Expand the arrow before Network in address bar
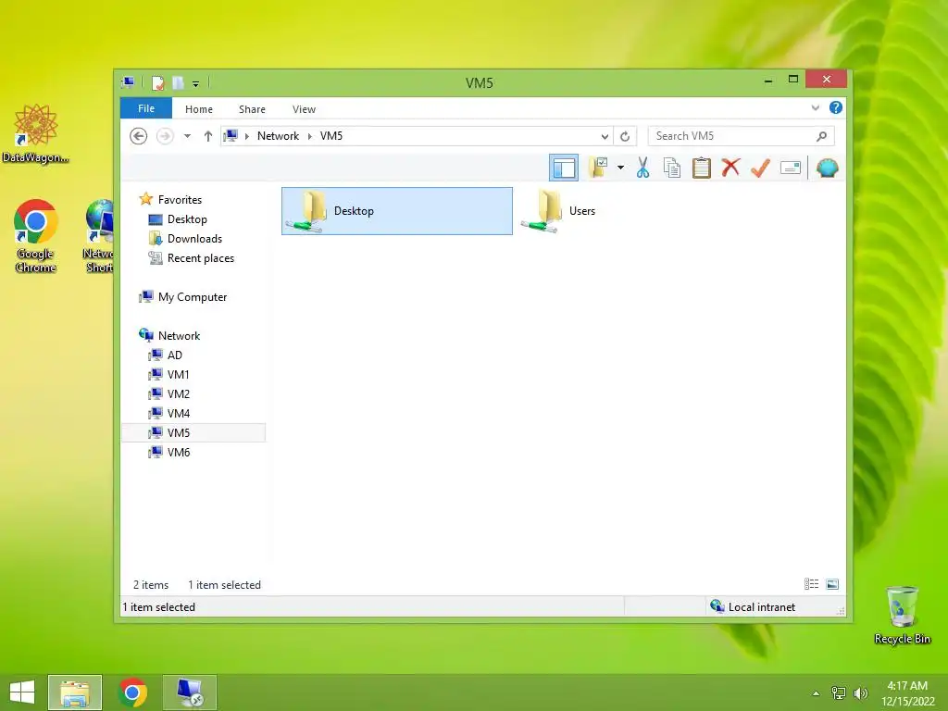The width and height of the screenshot is (948, 711). pyautogui.click(x=246, y=136)
